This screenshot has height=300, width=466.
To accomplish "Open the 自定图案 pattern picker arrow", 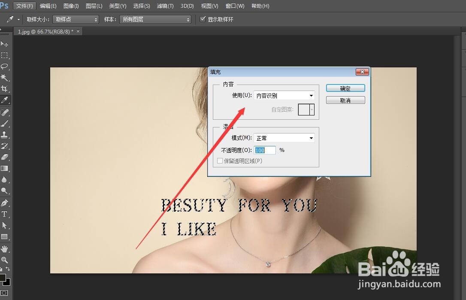I will coord(312,110).
